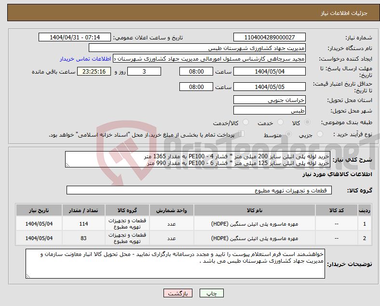Viewport: 380px width, 306px height.
Task: Select متوسط purchase process type
Action: click(289, 135)
